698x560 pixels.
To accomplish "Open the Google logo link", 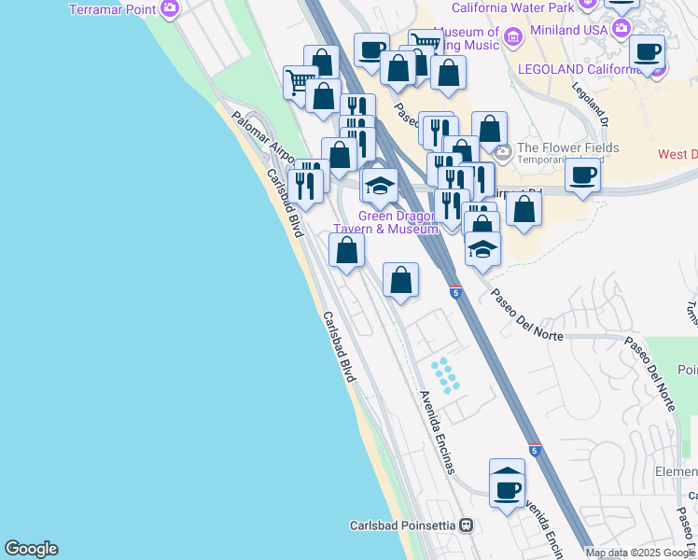I will pyautogui.click(x=31, y=549).
